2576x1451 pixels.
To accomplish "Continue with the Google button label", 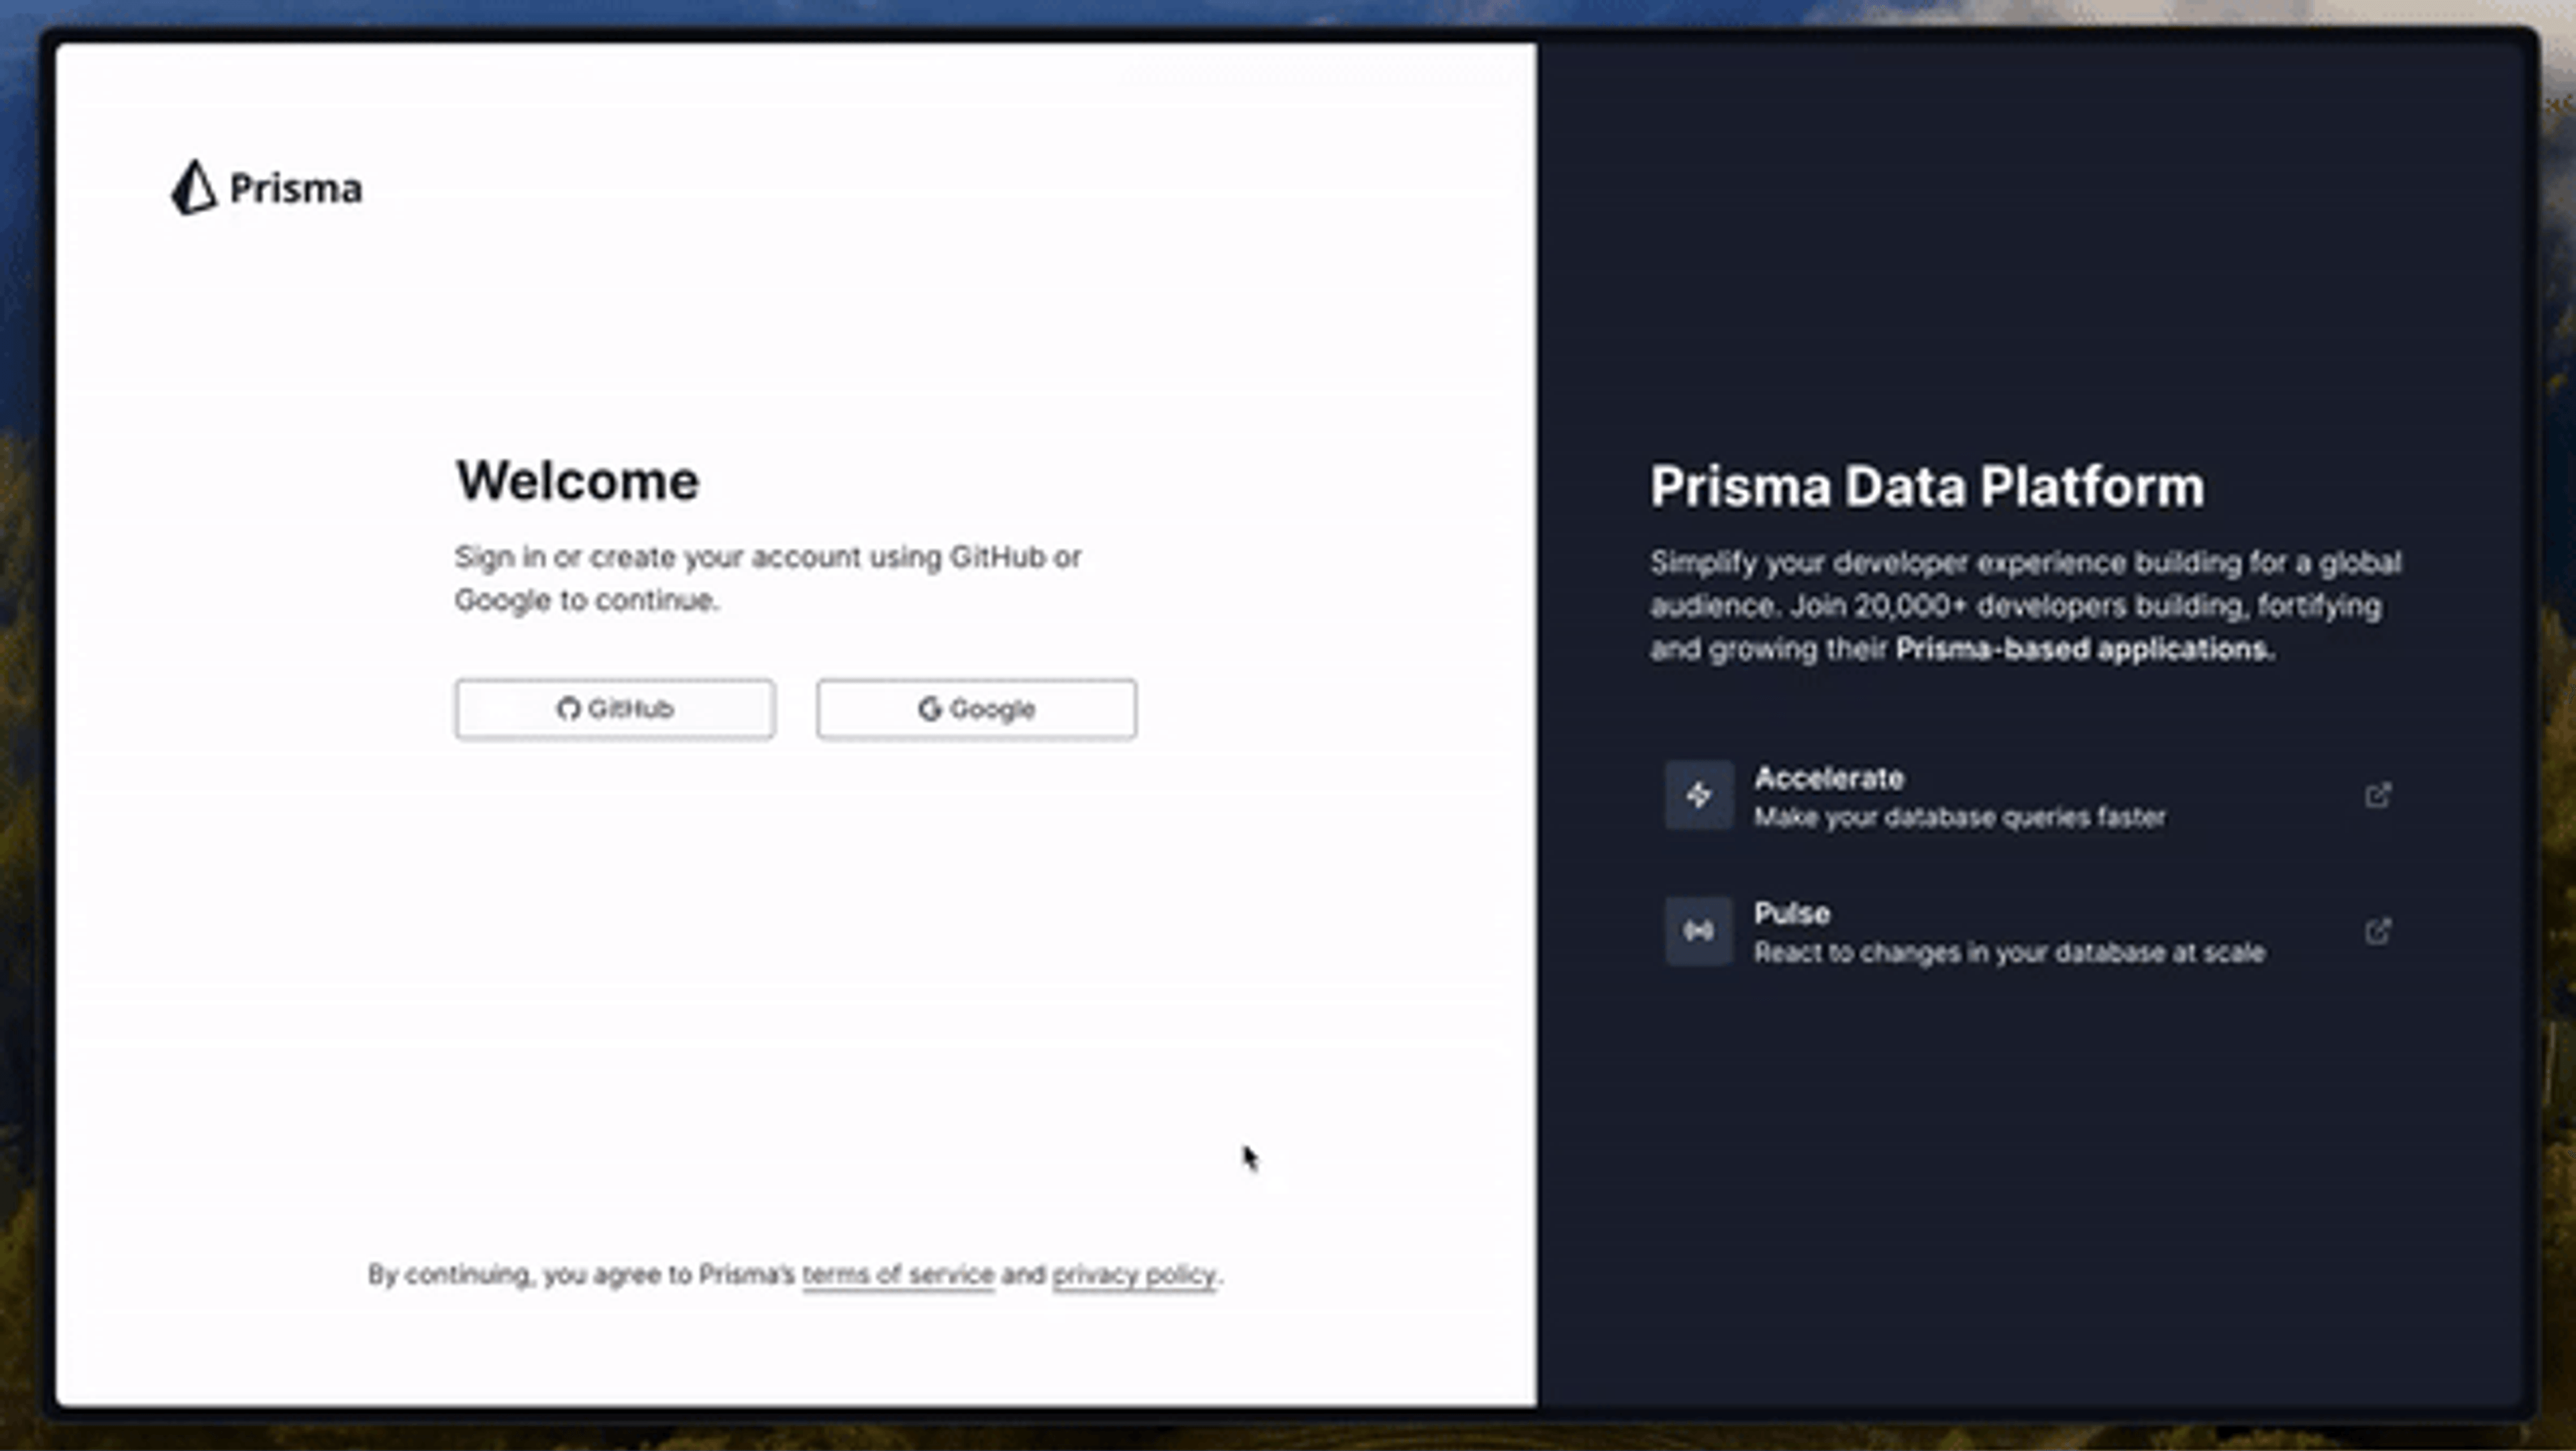I will point(992,710).
